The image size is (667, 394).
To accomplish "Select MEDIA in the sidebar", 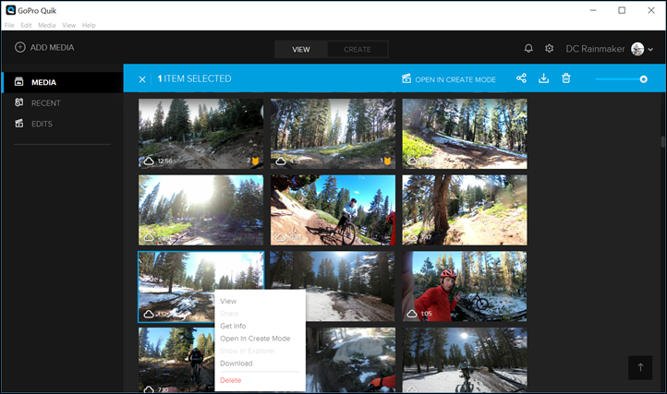I will pyautogui.click(x=63, y=82).
